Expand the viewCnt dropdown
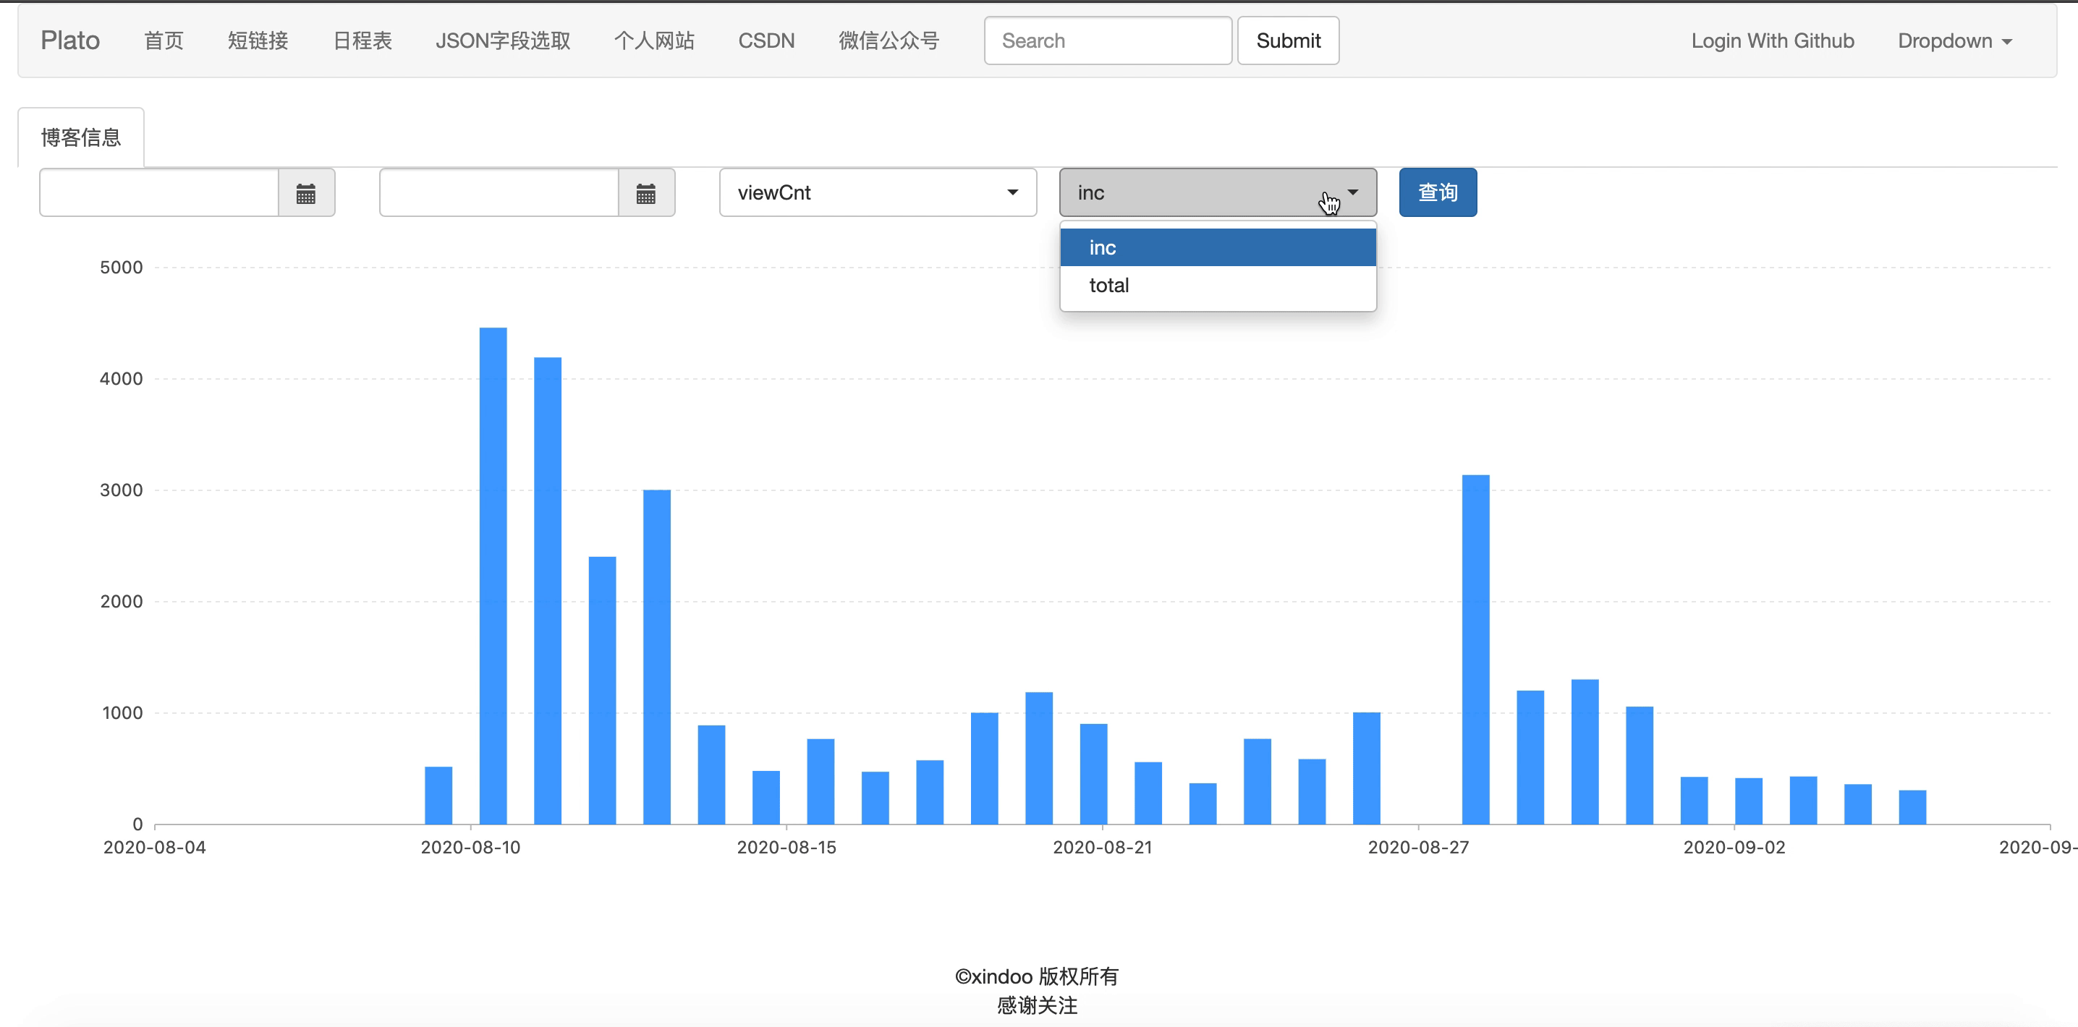 coord(878,192)
